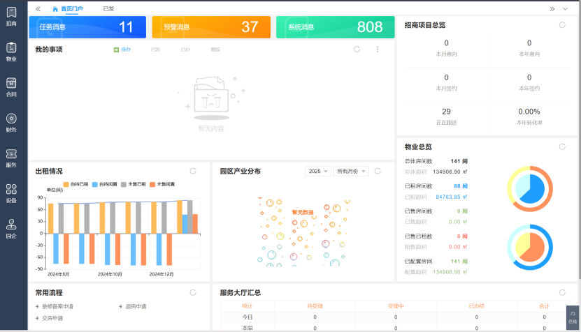Toggle 自持闲置 legend series
This screenshot has height=332, width=581.
[105, 184]
